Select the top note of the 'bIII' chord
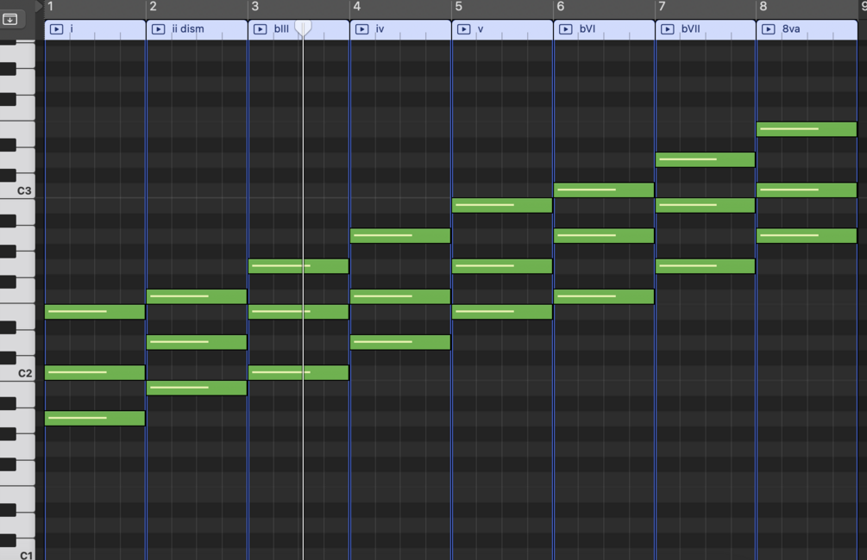Screen dimensions: 867x560 [298, 266]
